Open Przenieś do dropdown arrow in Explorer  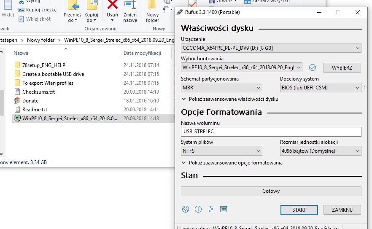(x=76, y=21)
